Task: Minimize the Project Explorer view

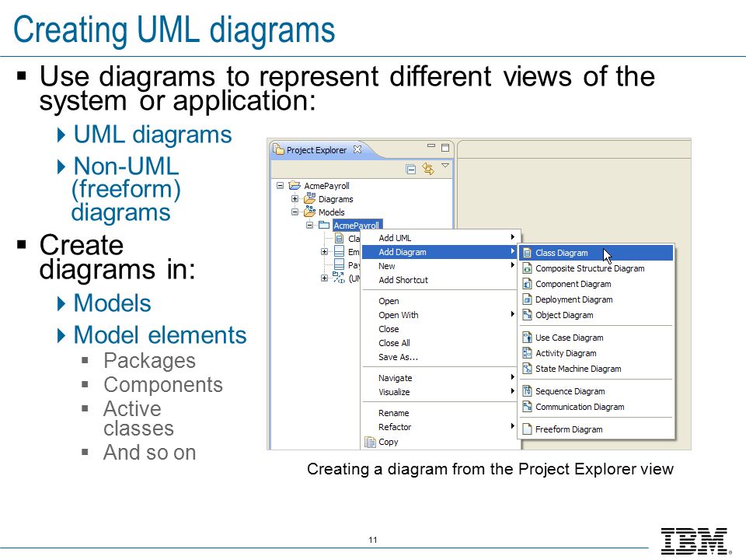Action: point(431,146)
